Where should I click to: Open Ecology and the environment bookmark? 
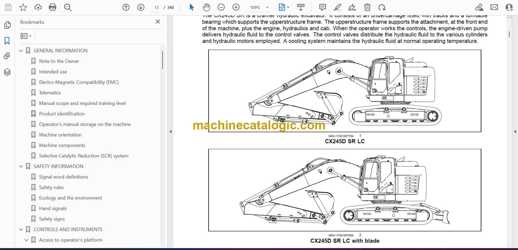tap(70, 198)
